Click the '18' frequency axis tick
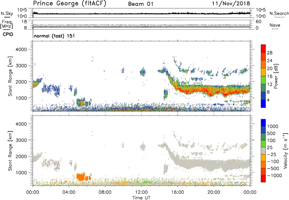This screenshot has height=200, width=289. coord(24,22)
